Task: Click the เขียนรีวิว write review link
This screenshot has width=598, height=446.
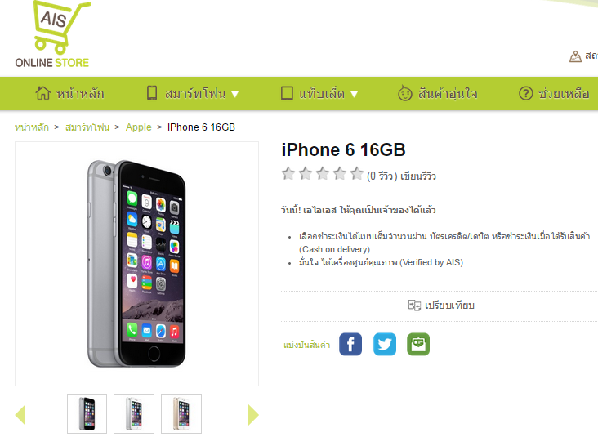Action: click(418, 176)
